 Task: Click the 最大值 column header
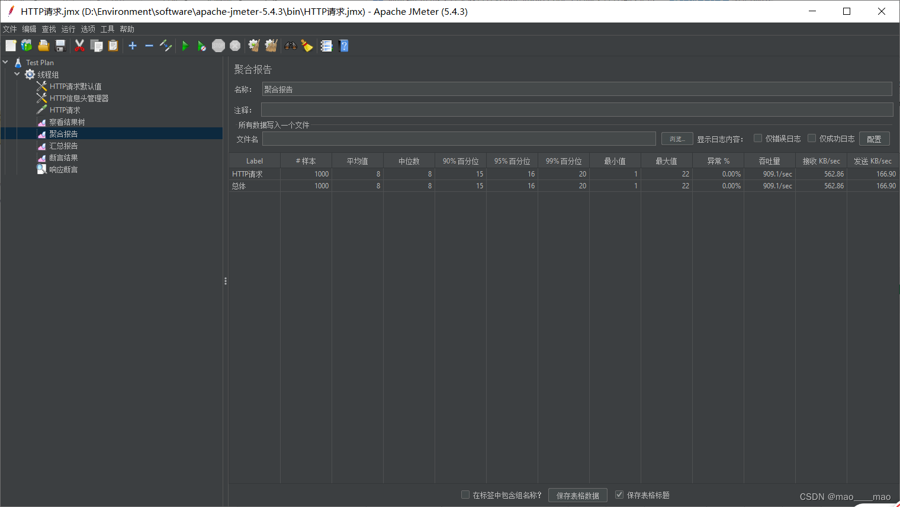pyautogui.click(x=667, y=161)
